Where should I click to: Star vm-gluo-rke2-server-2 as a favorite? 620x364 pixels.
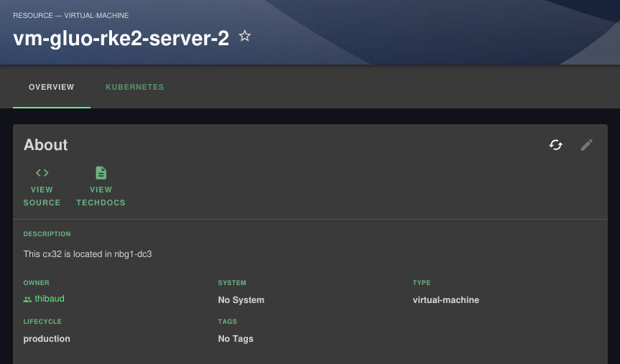[x=245, y=37]
